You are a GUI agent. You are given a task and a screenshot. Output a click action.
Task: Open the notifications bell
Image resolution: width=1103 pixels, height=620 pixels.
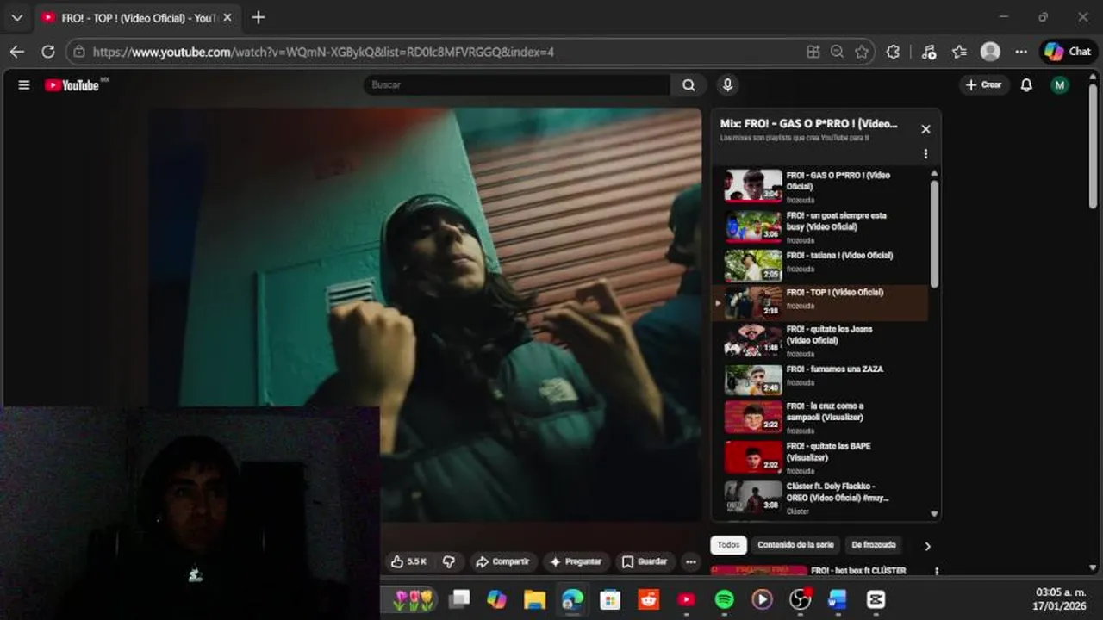(x=1026, y=84)
